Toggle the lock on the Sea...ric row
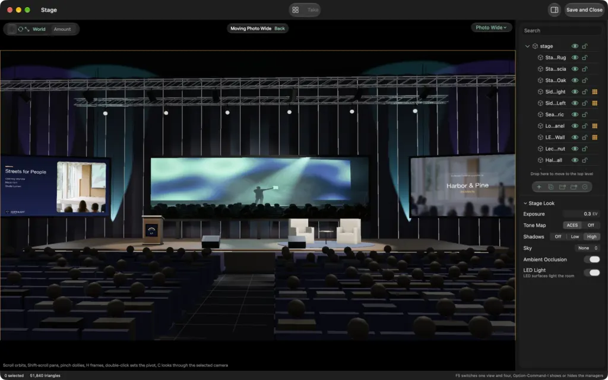This screenshot has width=608, height=380. click(585, 115)
